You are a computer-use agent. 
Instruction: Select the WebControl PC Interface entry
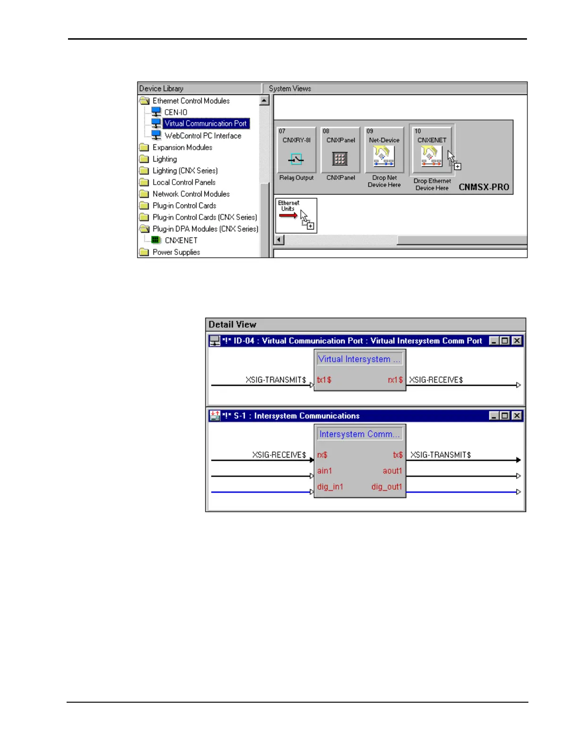(203, 136)
